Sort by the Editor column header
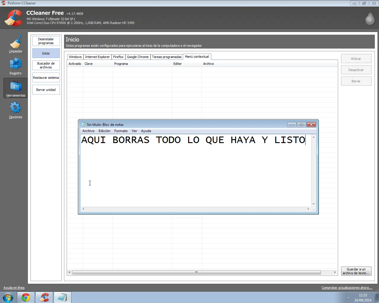Screen dimensions: 379x303 [x=187, y=64]
